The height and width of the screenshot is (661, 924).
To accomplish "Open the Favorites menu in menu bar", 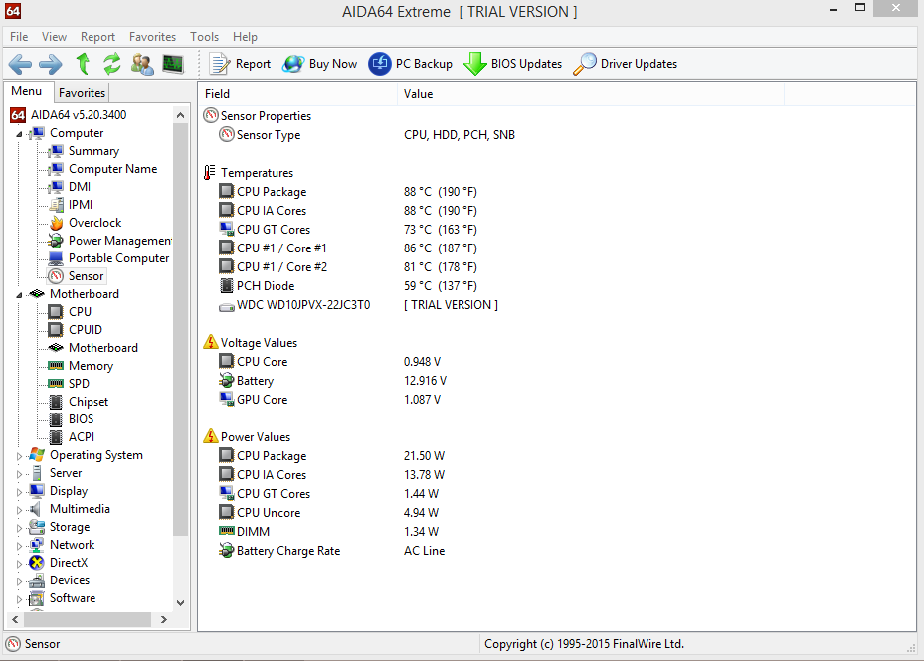I will (152, 37).
